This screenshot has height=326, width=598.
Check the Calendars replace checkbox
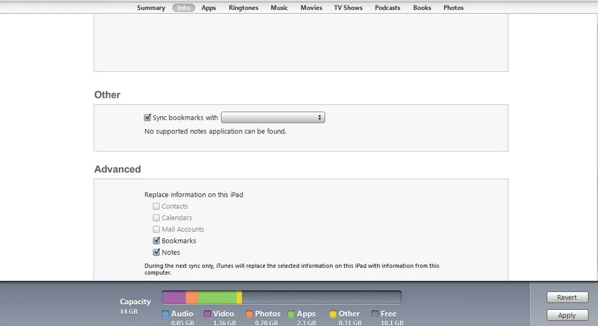tap(156, 218)
